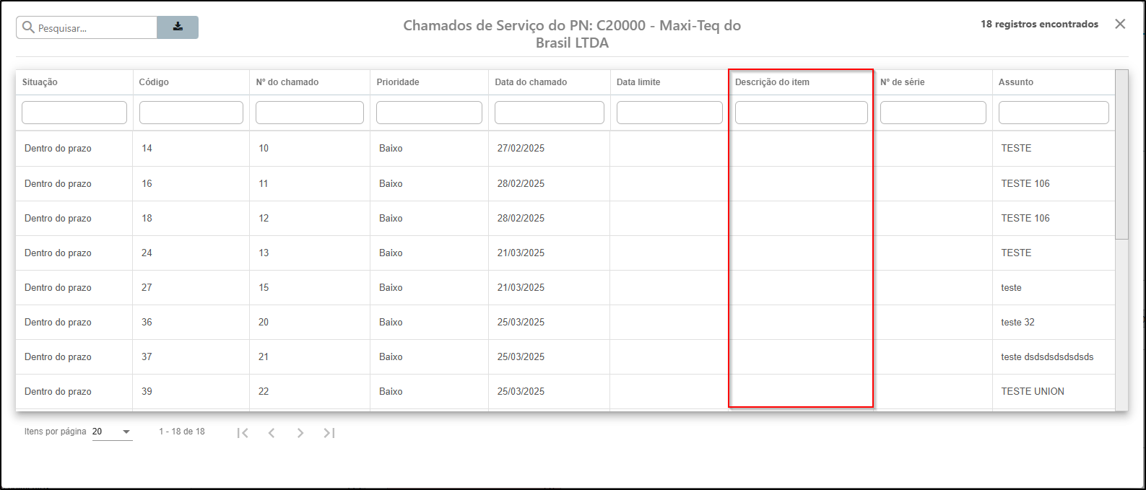Click the Situação column filter input
This screenshot has width=1146, height=490.
tap(74, 113)
